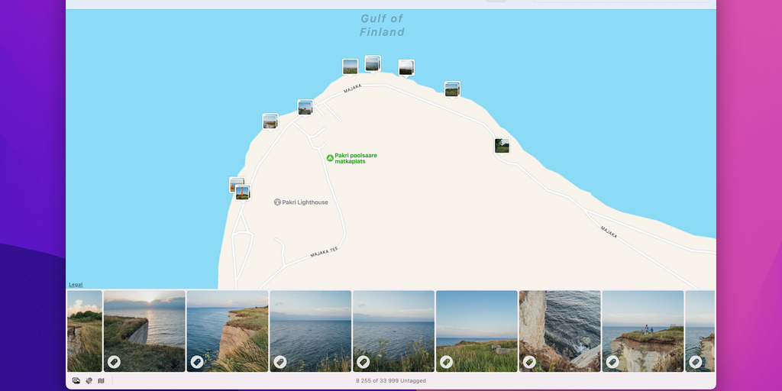Click tag badge on the last partial thumbnail
The image size is (782, 391).
pos(696,361)
